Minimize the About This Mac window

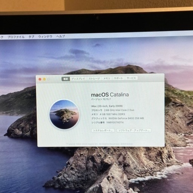pos(44,79)
